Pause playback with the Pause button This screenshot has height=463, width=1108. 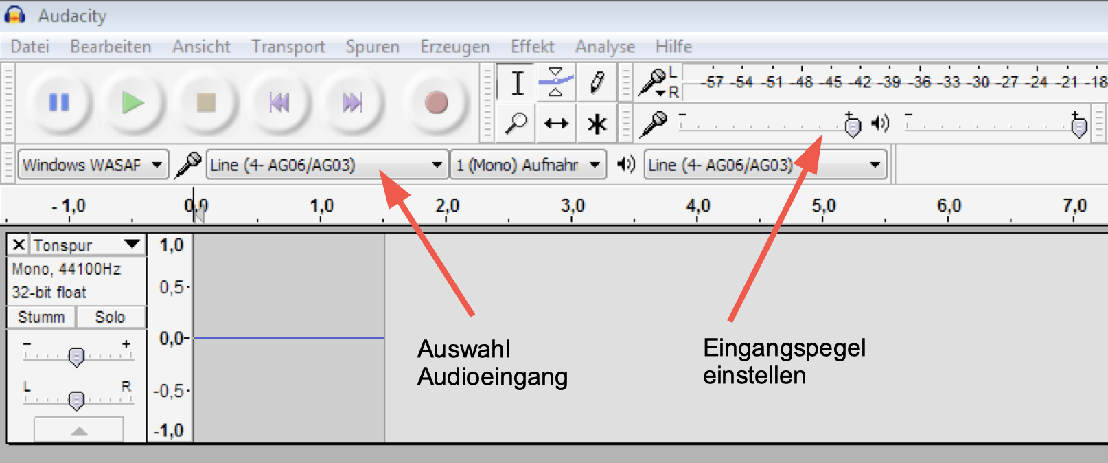click(x=59, y=103)
